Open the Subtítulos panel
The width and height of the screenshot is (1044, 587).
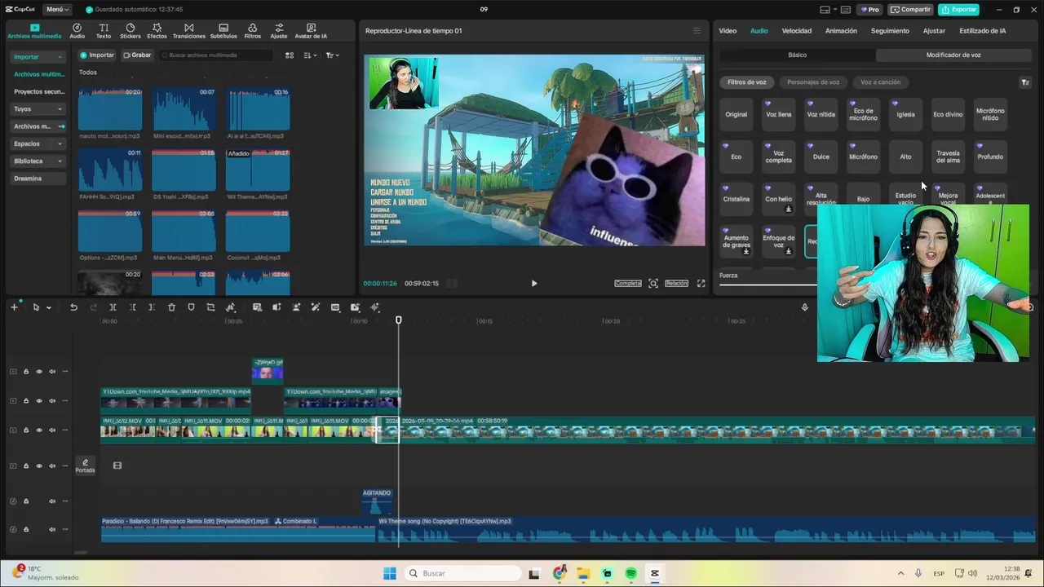[x=223, y=31]
